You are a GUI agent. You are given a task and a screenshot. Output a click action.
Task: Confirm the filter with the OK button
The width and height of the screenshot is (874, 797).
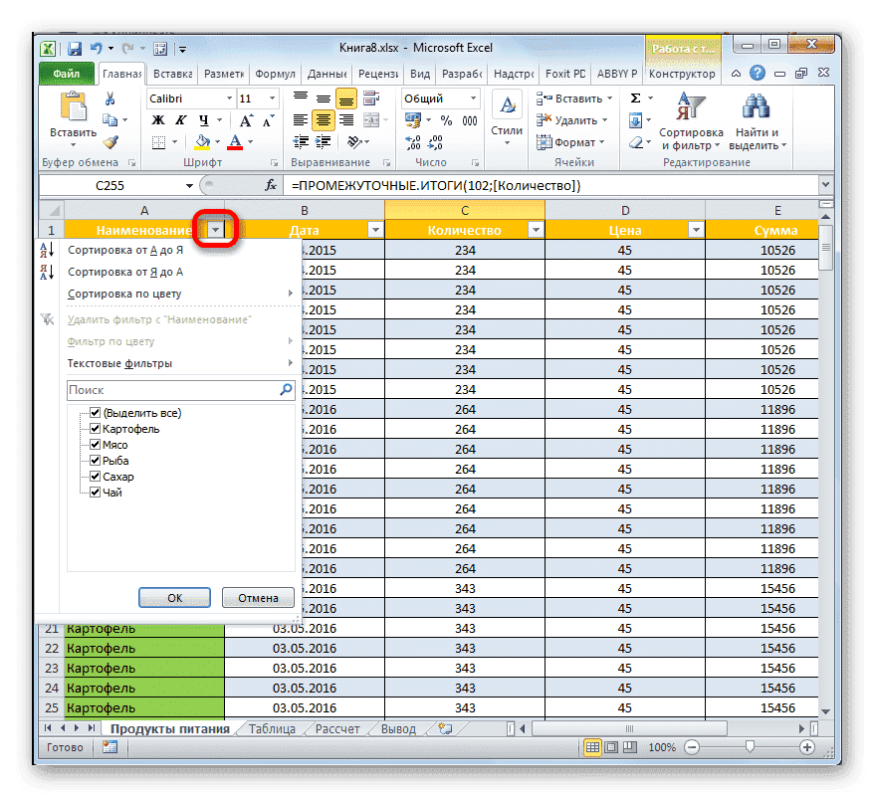click(x=174, y=597)
